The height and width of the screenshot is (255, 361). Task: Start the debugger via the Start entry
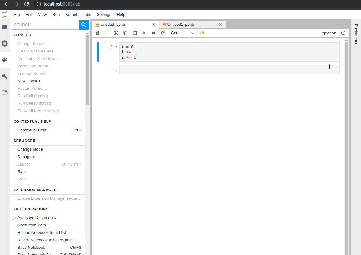(21, 171)
